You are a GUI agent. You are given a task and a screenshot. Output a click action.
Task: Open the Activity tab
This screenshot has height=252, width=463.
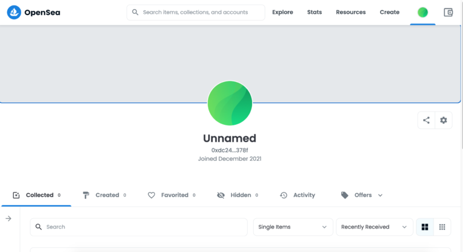coord(298,195)
